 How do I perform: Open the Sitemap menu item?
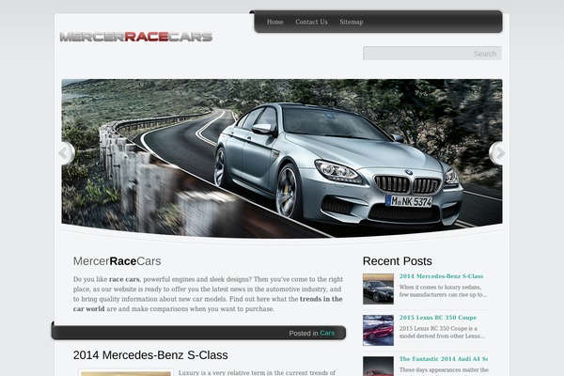[352, 22]
